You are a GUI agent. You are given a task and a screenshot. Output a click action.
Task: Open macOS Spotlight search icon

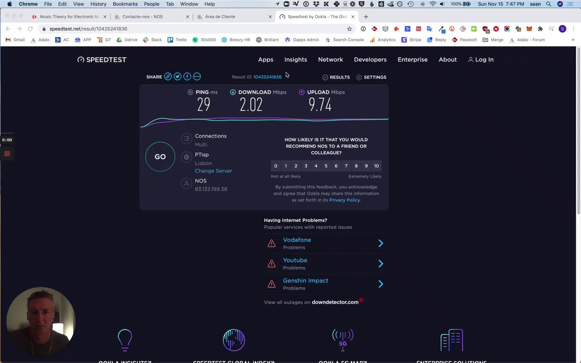coord(548,4)
